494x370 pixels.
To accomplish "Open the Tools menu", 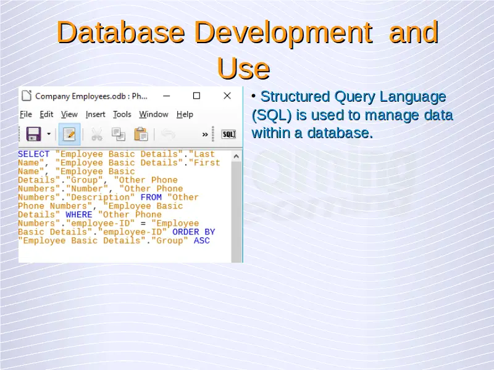I will pos(122,114).
